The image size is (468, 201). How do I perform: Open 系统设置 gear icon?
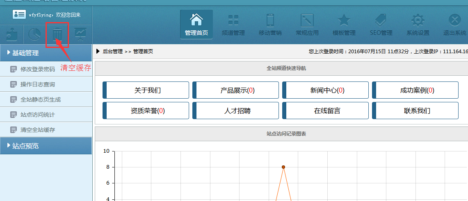click(x=418, y=25)
